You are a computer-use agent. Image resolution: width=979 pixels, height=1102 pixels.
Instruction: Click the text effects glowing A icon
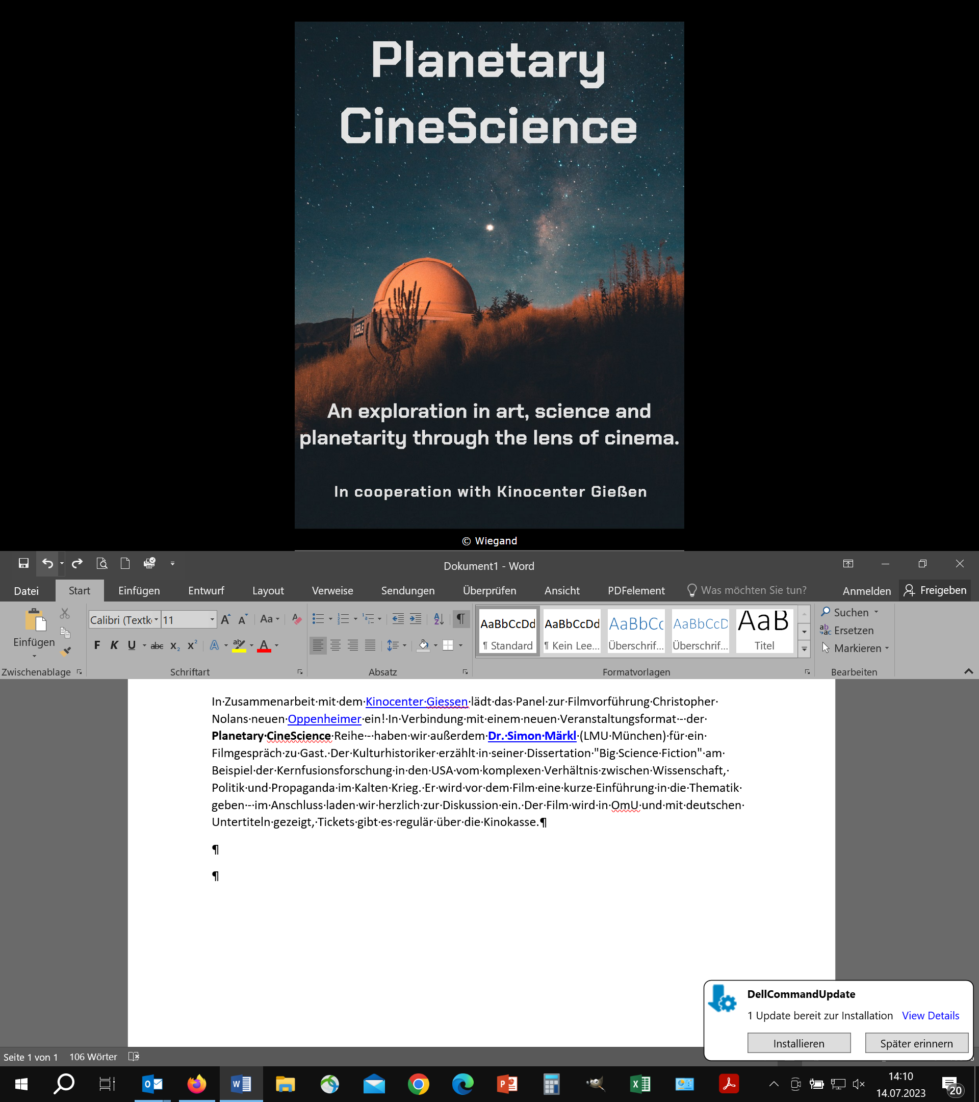(214, 645)
